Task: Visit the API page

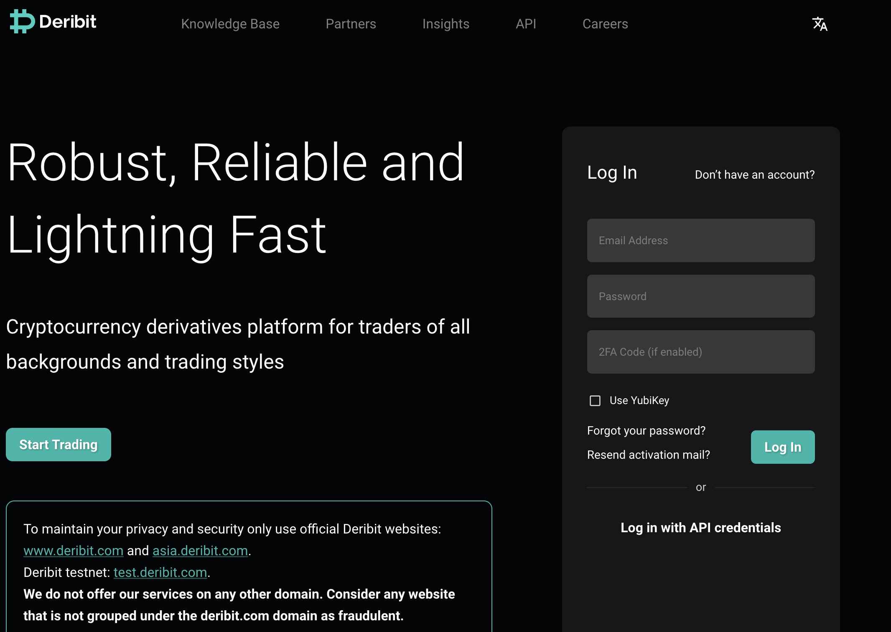Action: click(526, 24)
